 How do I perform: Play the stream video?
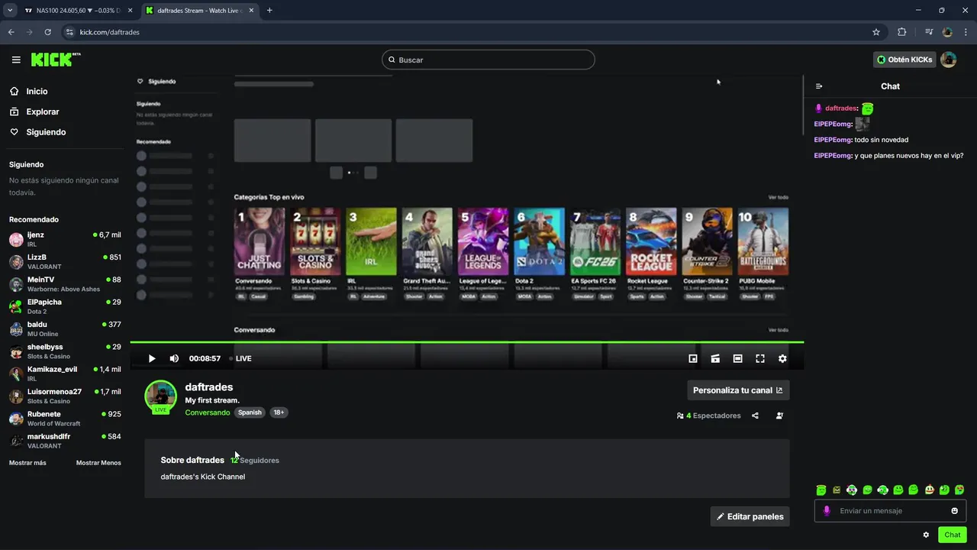pos(152,358)
